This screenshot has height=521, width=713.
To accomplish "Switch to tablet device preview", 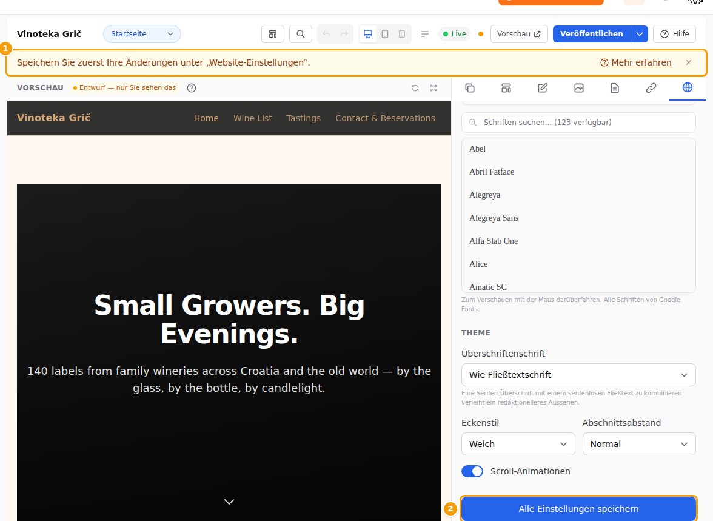I will click(385, 34).
